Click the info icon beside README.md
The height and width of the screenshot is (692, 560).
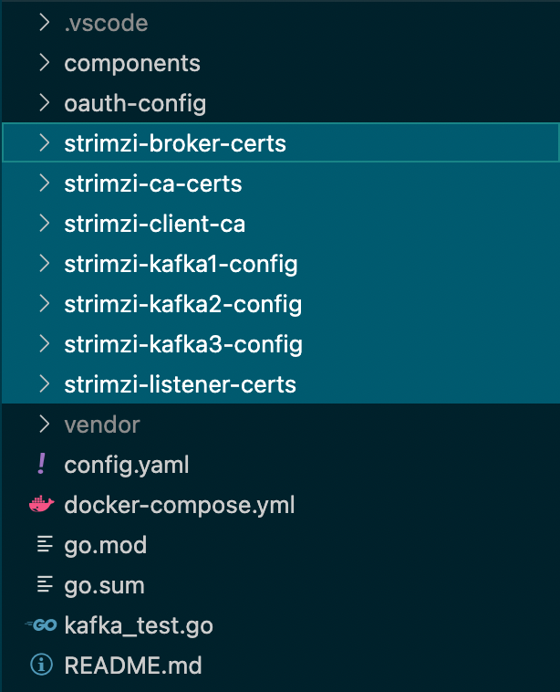click(42, 666)
